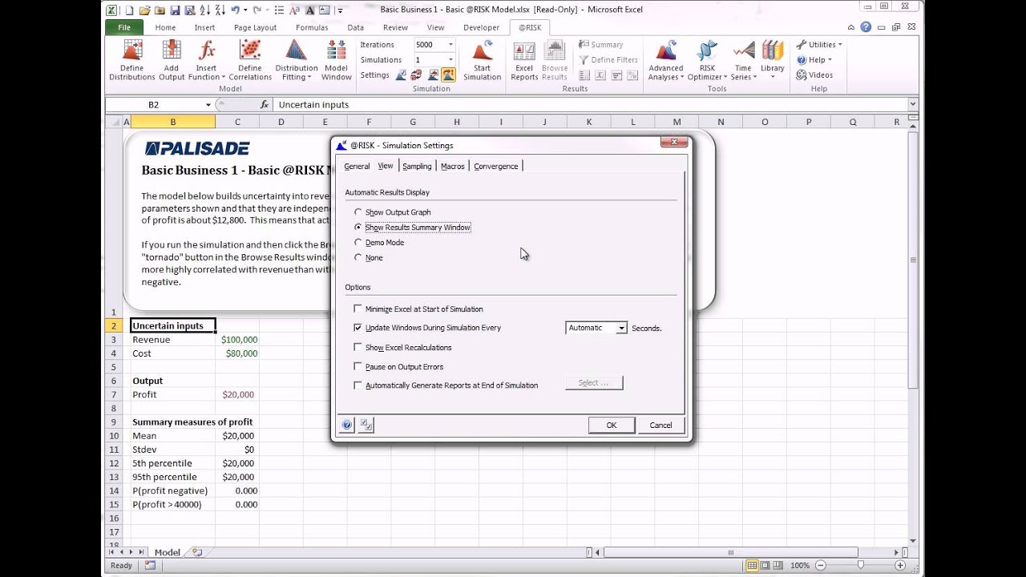Select cell C7 showing profit $20,000
This screenshot has width=1026, height=577.
coord(237,395)
